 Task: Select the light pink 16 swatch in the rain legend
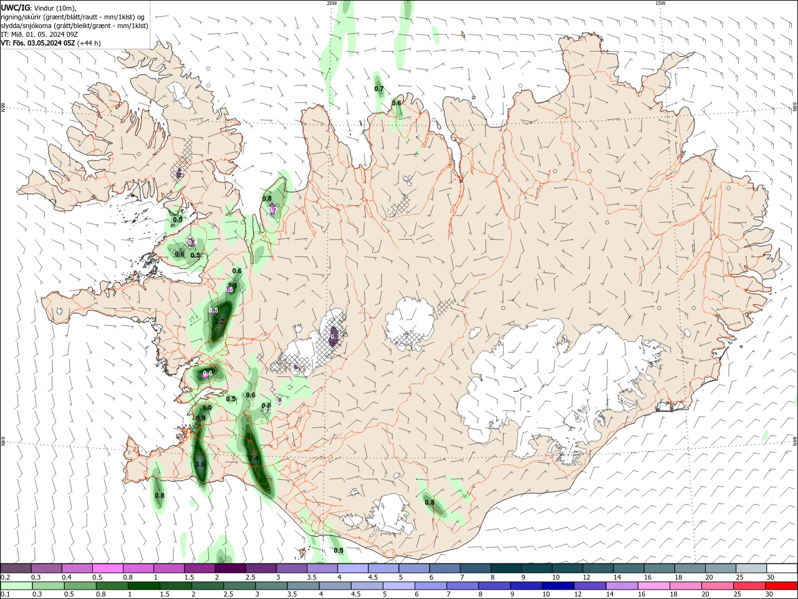point(654,586)
